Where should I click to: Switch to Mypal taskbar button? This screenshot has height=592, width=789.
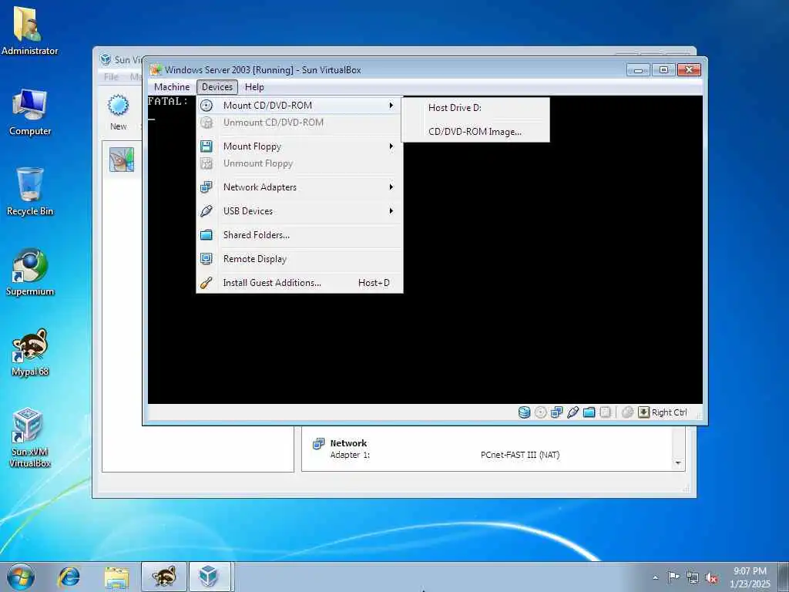(164, 577)
